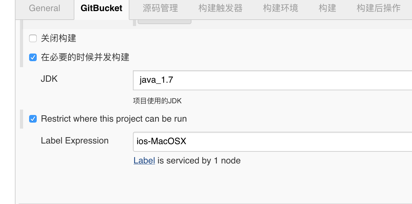The image size is (412, 204).
Task: Open the 源码管理 tab
Action: click(x=160, y=8)
